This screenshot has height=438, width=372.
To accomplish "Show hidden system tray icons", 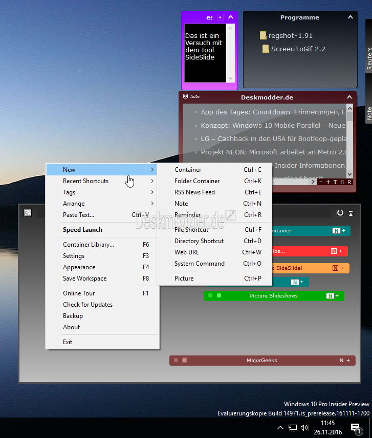I will pos(280,428).
